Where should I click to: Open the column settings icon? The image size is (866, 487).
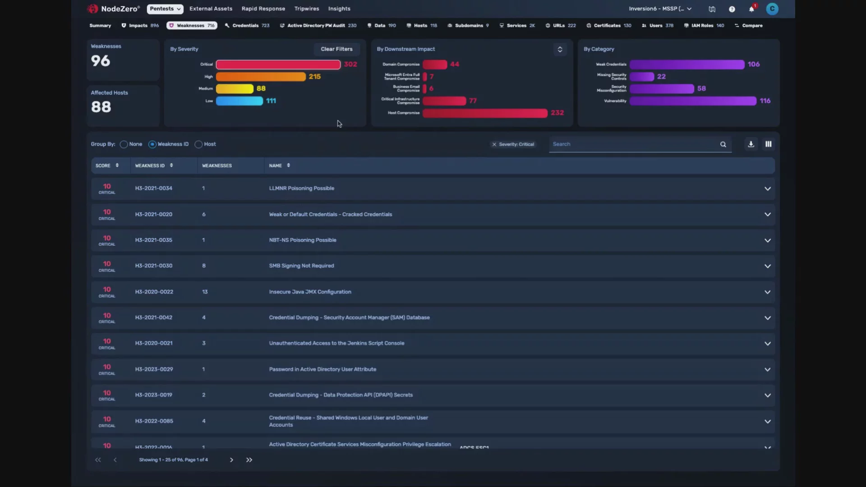(x=768, y=144)
